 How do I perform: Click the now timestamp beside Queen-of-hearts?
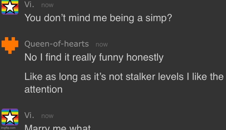102,44
